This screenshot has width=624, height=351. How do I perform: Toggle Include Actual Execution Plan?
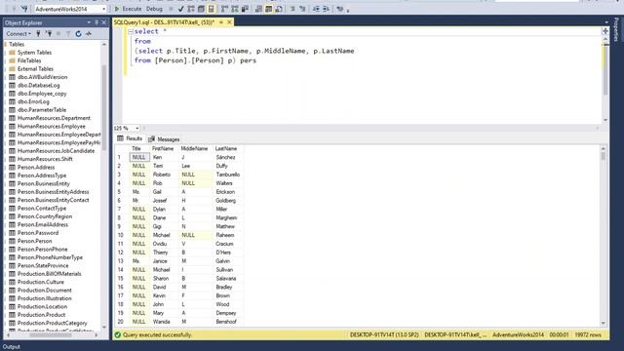coord(224,9)
